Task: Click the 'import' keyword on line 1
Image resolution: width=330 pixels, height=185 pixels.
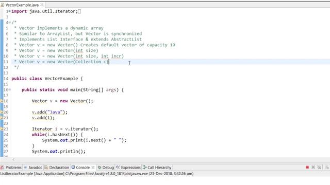Action: click(19, 11)
